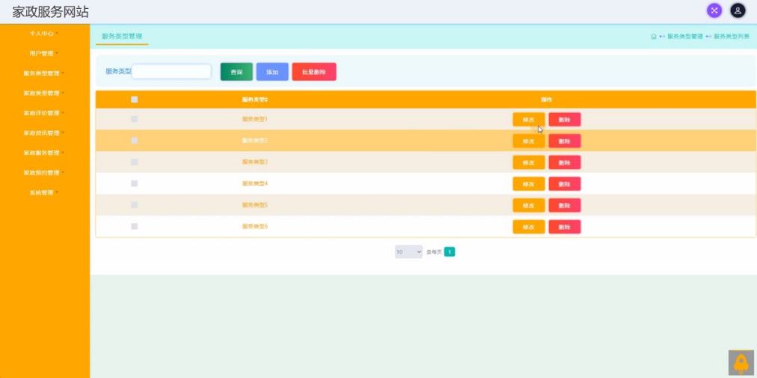757x378 pixels.
Task: Focus the 服务类型 search input field
Action: tap(171, 72)
